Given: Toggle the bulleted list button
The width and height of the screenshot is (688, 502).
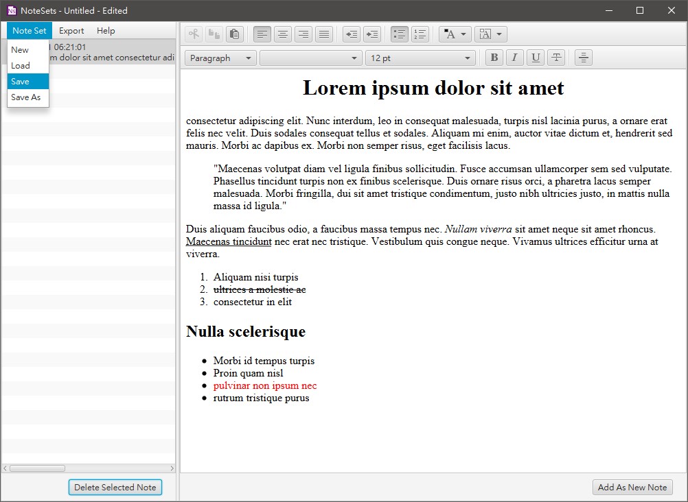Looking at the screenshot, I should (x=399, y=34).
